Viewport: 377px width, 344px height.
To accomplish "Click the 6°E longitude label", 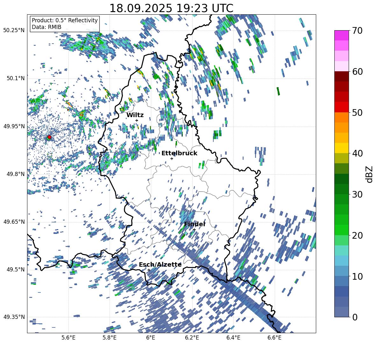I will click(x=151, y=338).
